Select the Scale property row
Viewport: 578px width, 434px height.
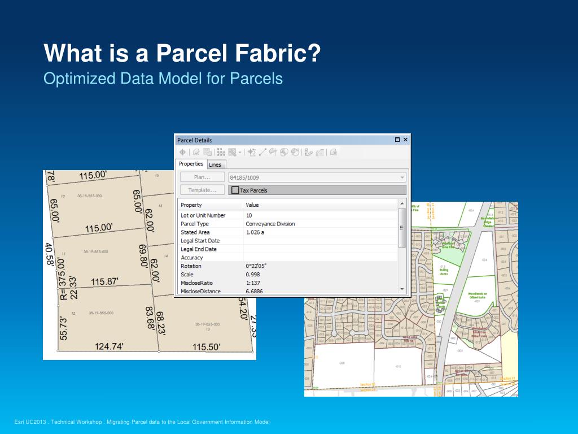tap(288, 275)
